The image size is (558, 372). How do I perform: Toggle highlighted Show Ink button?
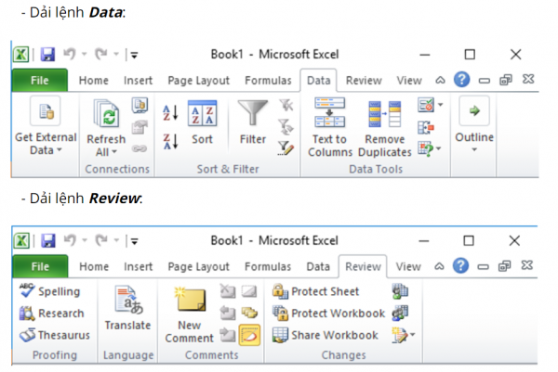coord(249,335)
